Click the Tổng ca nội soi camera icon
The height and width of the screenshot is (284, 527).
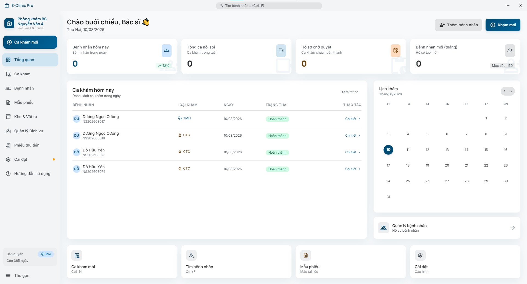point(281,51)
